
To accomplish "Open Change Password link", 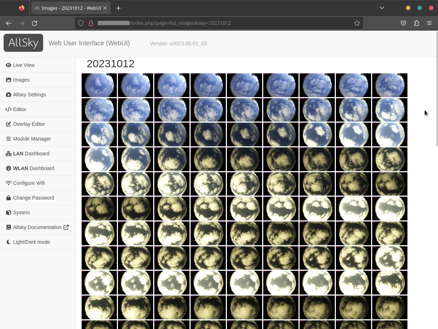I will [x=38, y=198].
